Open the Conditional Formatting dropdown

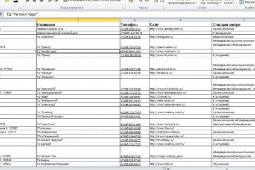tap(183, 2)
